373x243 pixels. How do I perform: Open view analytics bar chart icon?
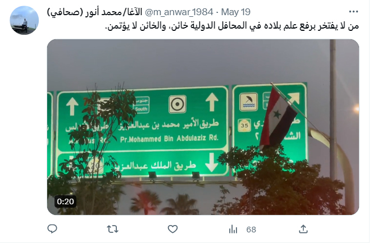pos(233,229)
